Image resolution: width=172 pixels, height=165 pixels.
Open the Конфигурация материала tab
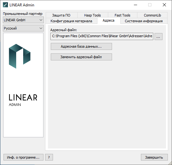(x=71, y=21)
